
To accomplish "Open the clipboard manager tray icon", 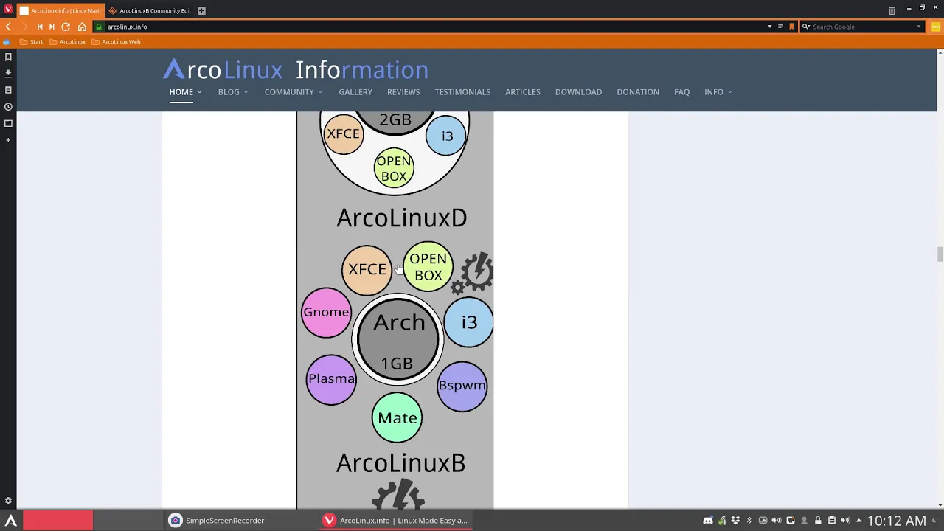I will [x=831, y=521].
